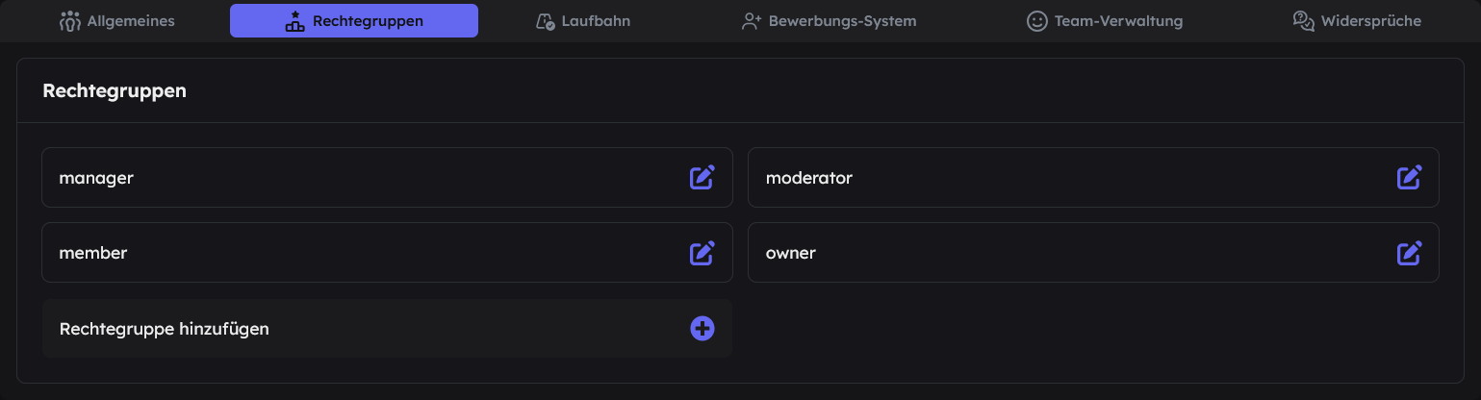Image resolution: width=1481 pixels, height=400 pixels.
Task: Click the plus icon to add Rechtegruppe
Action: 702,329
